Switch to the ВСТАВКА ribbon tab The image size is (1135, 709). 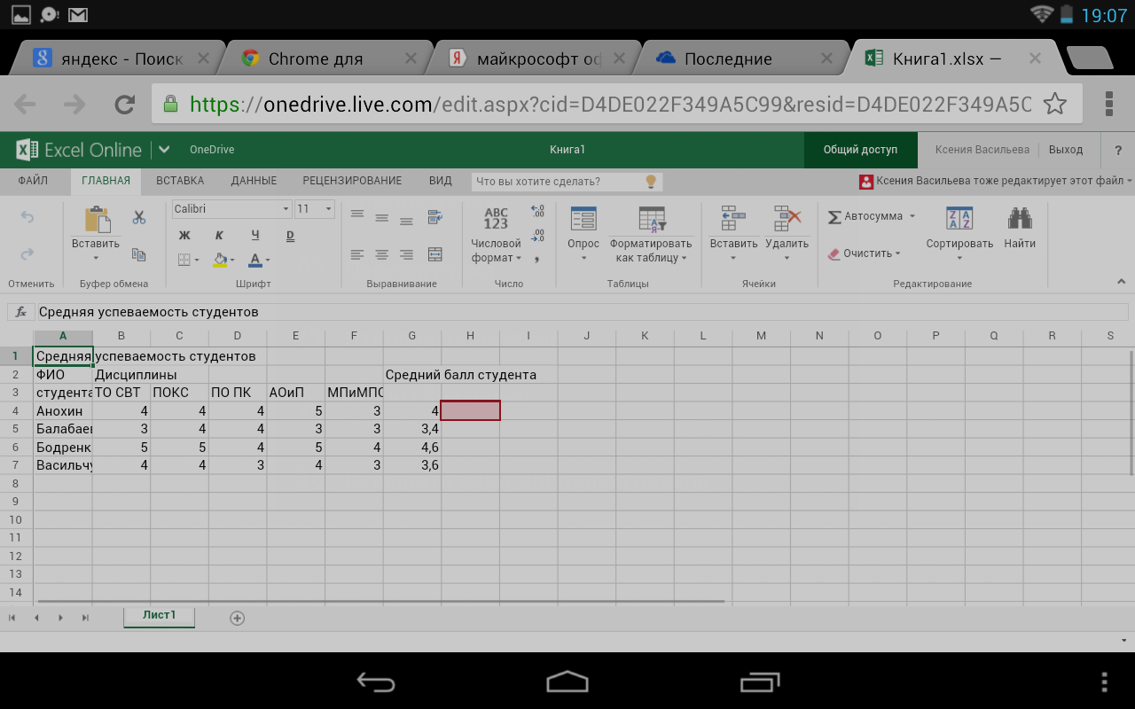coord(180,181)
